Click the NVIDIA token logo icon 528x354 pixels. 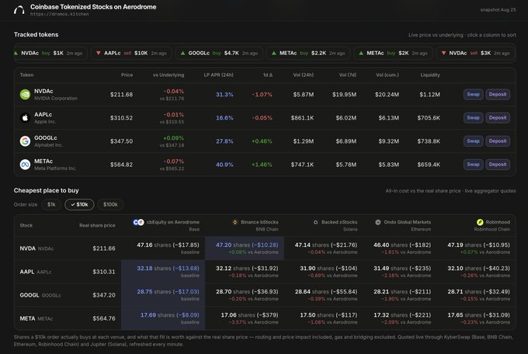25,95
